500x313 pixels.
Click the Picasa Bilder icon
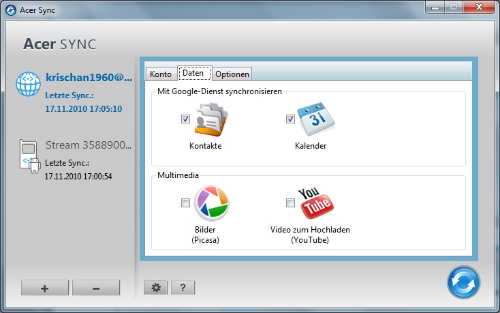pyautogui.click(x=211, y=203)
